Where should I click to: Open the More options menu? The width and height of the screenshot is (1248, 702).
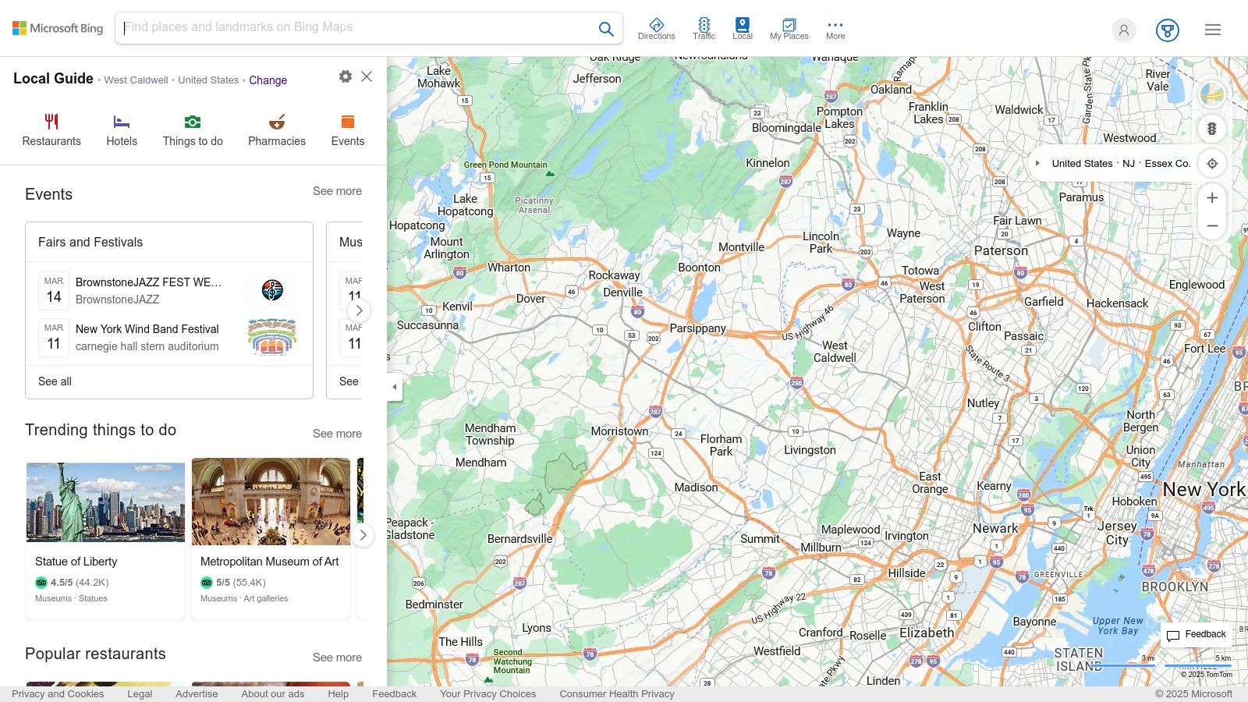coord(835,29)
